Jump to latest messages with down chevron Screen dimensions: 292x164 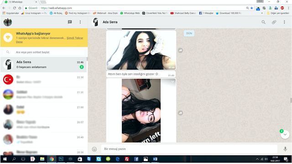(285, 134)
